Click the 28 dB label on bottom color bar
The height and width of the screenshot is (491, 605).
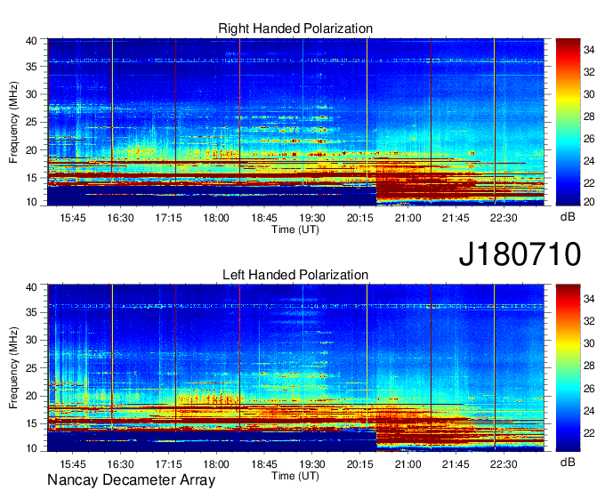589,366
